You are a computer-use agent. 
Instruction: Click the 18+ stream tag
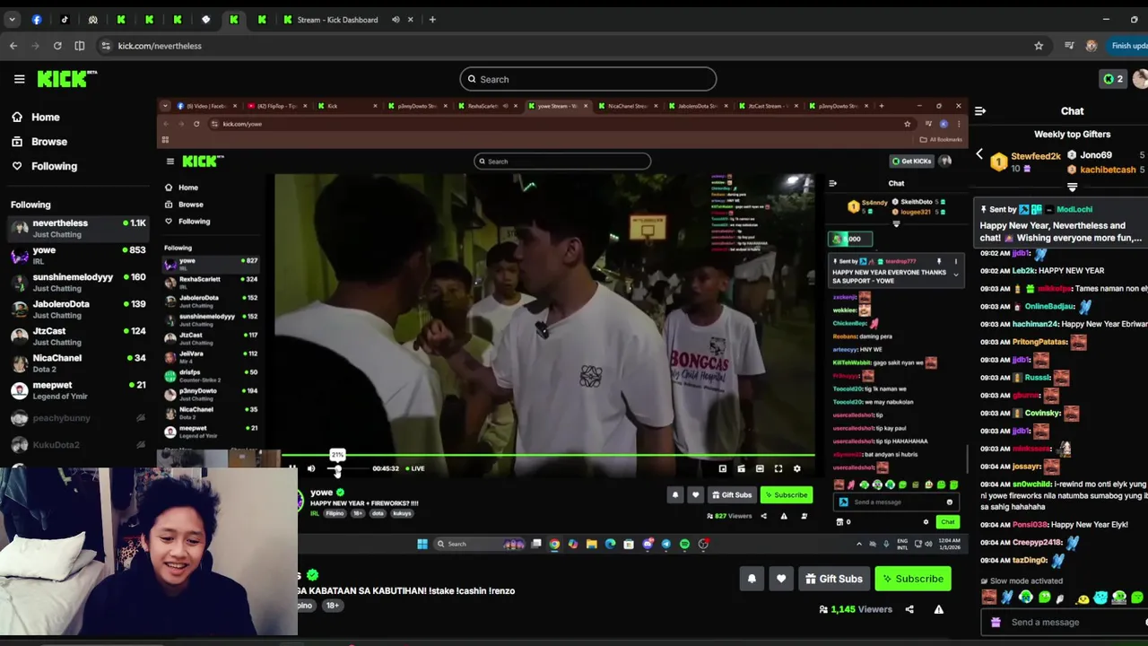(333, 606)
